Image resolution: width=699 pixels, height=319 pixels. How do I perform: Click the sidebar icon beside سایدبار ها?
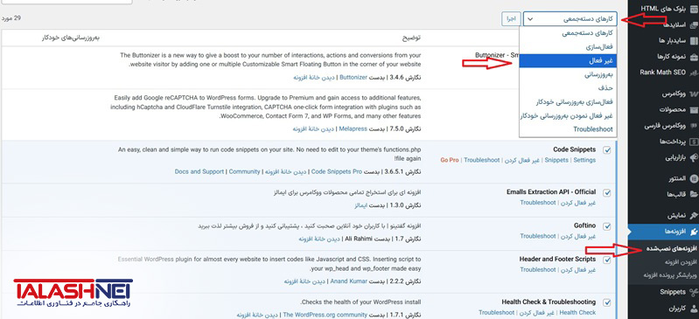pyautogui.click(x=694, y=40)
